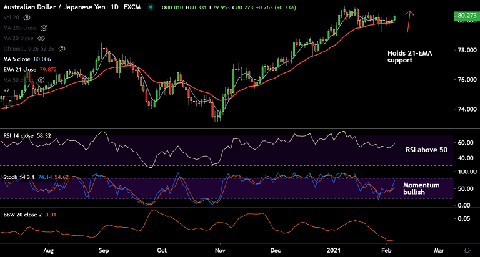Click the Nov label on time axis
This screenshot has width=480, height=257.
tap(220, 250)
